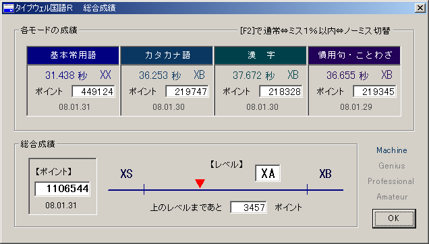429x244 pixels.
Task: Click the 449124 points field
Action: [x=93, y=92]
